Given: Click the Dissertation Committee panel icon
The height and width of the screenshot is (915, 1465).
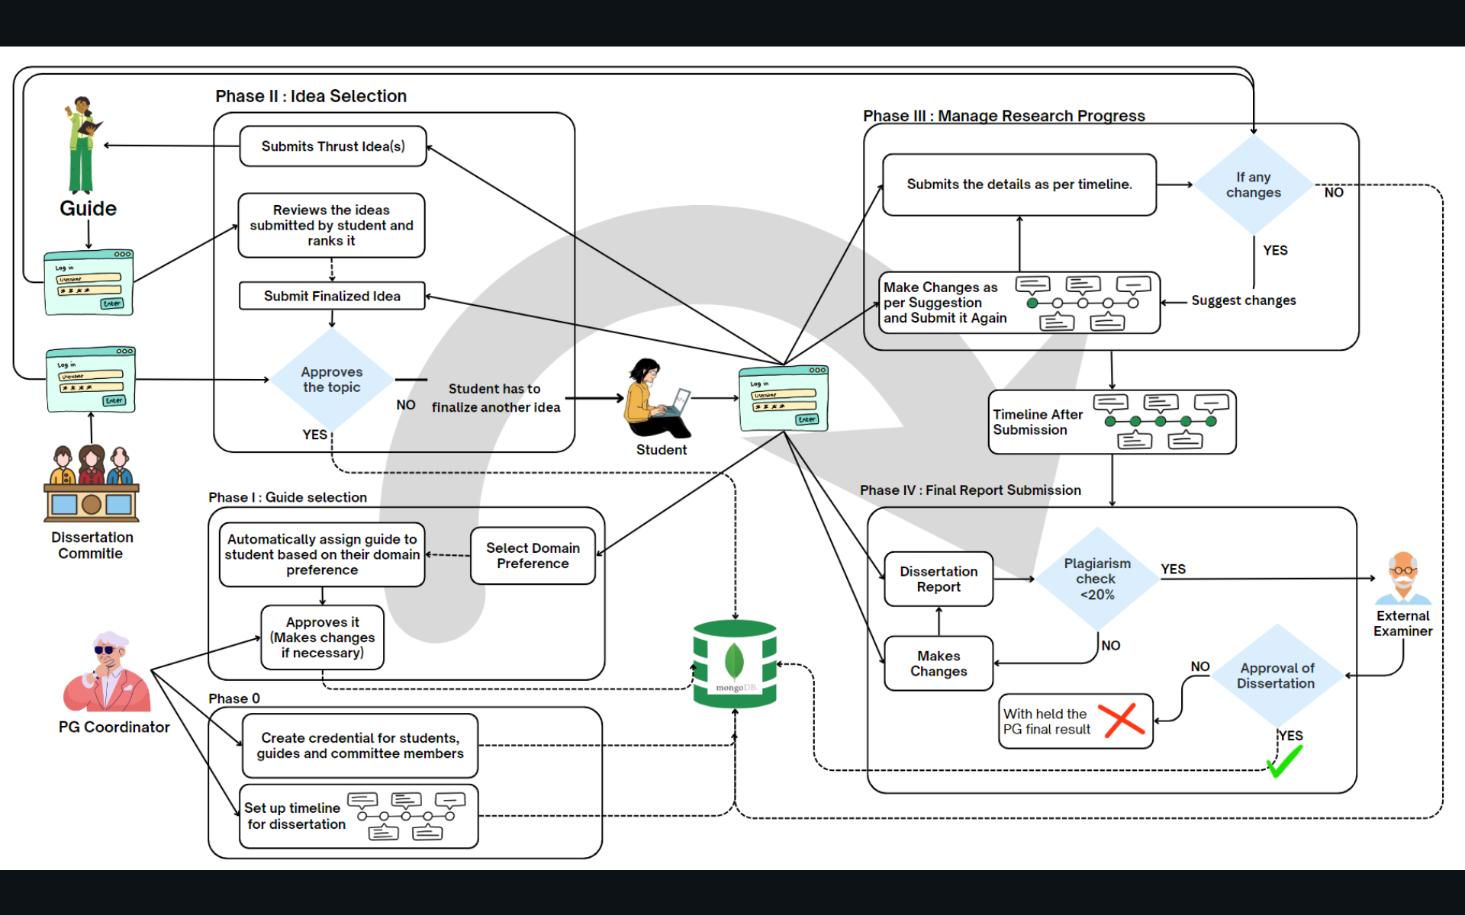Looking at the screenshot, I should [x=92, y=483].
